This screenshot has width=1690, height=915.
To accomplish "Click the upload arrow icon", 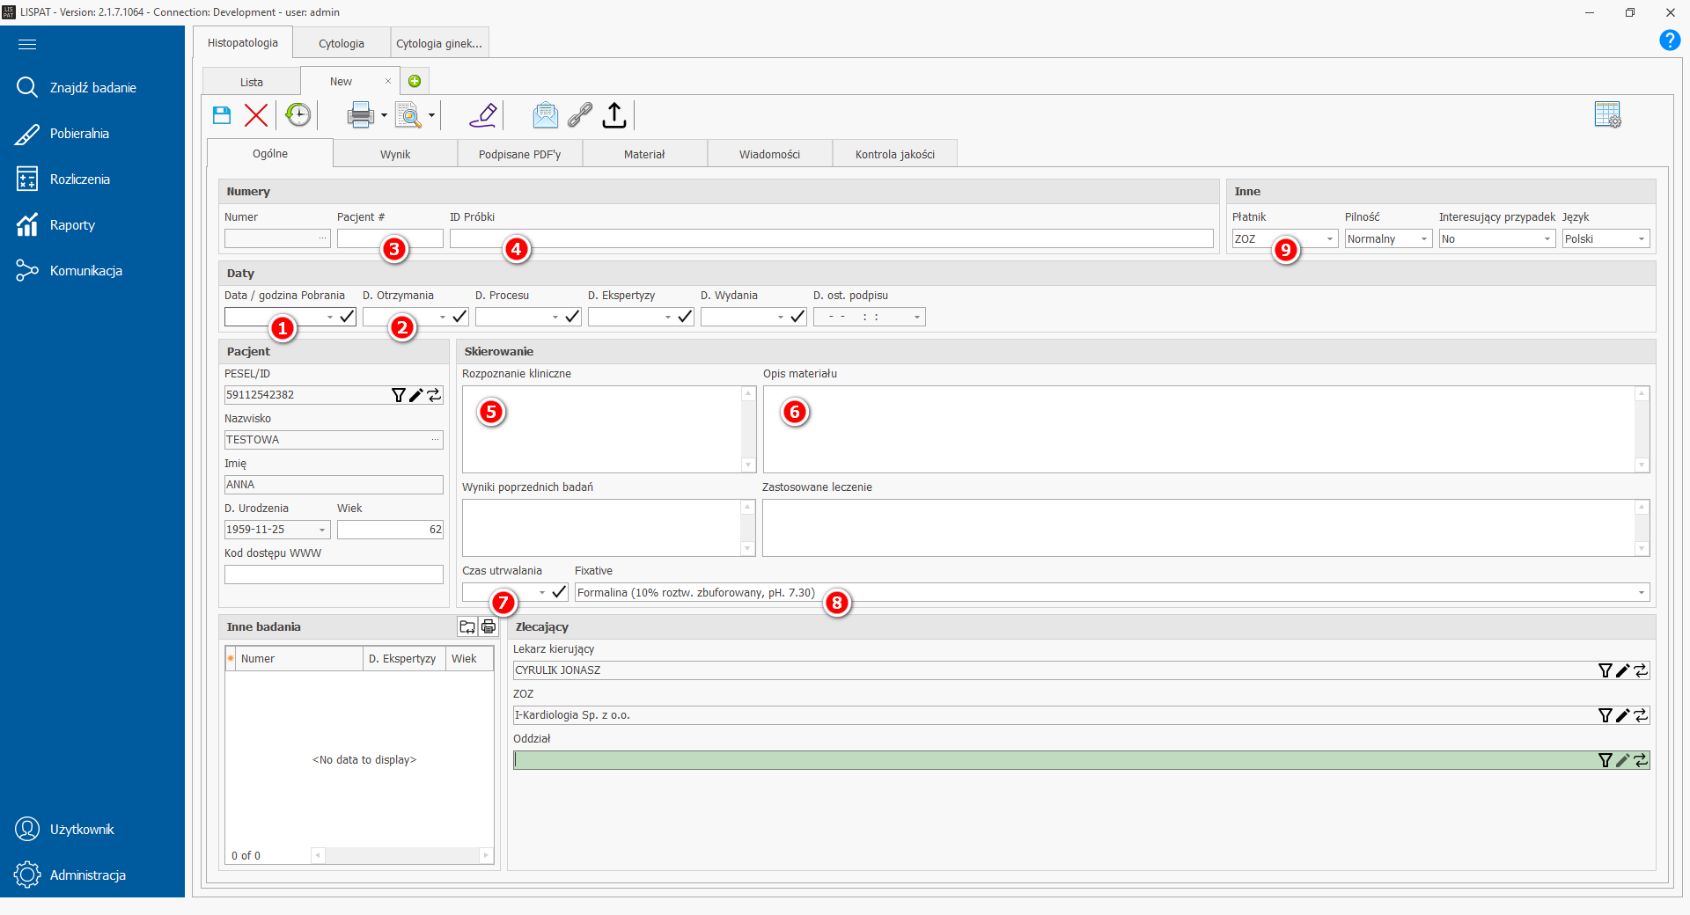I will click(x=614, y=115).
